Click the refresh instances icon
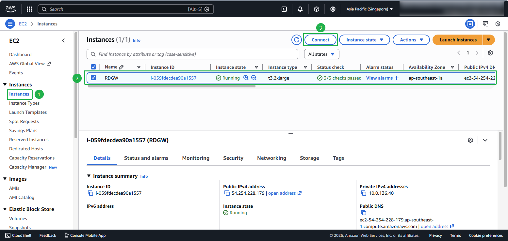Viewport: 508px width, 241px height. (296, 40)
